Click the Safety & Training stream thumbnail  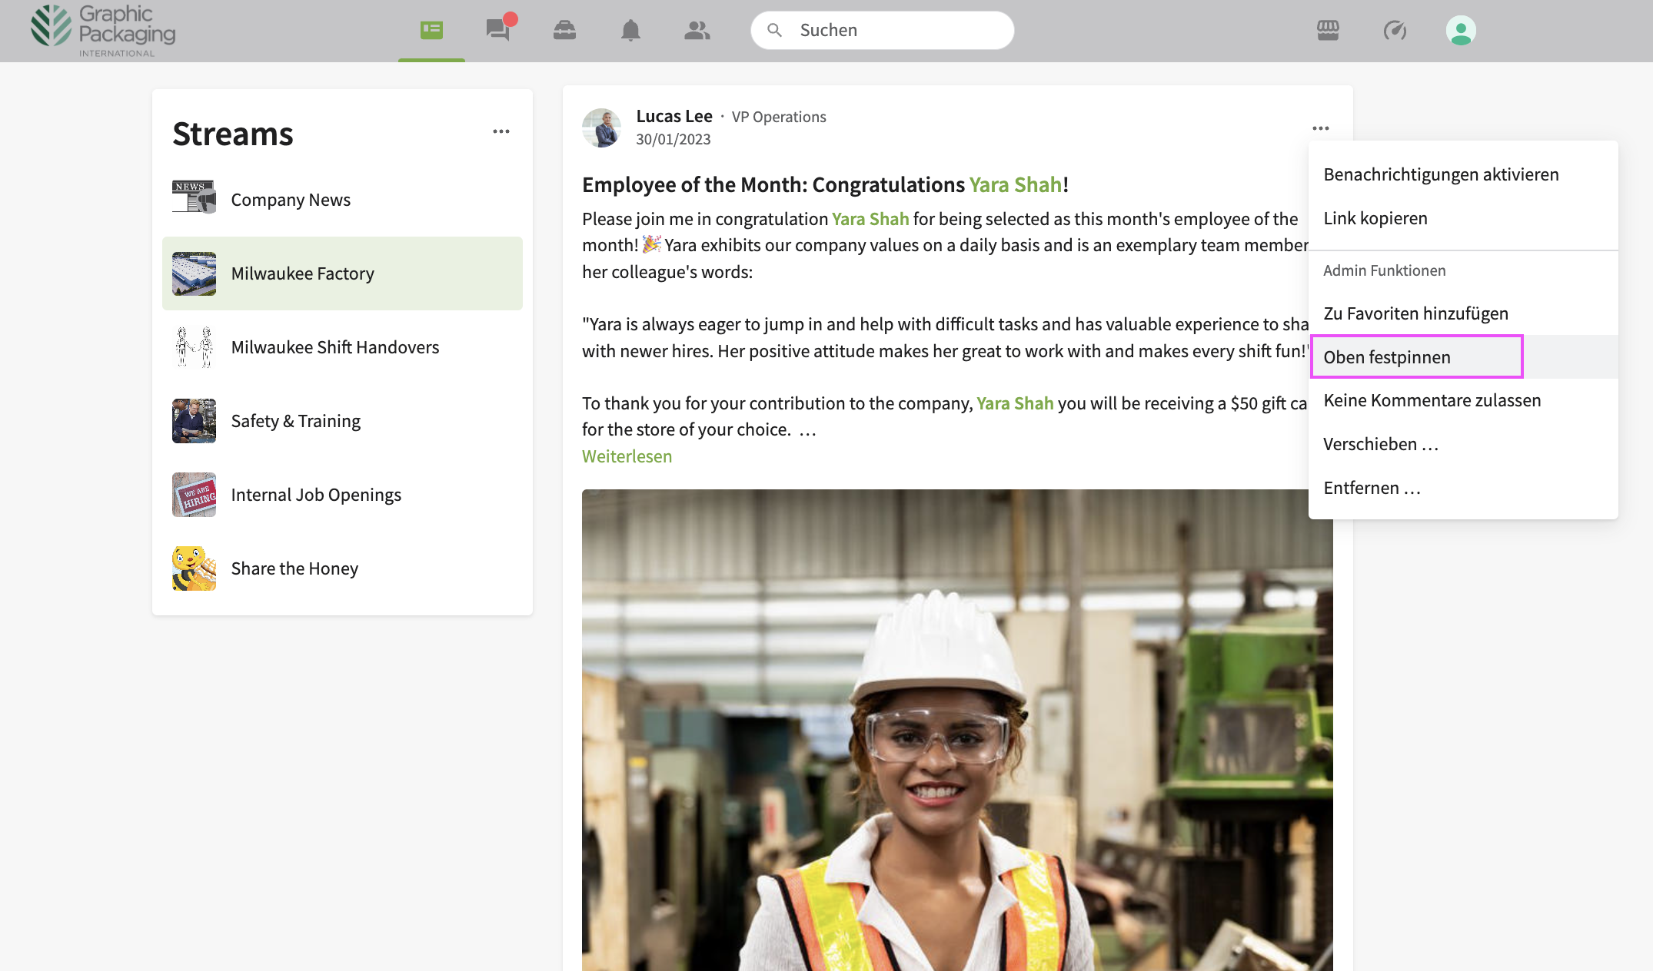[194, 421]
